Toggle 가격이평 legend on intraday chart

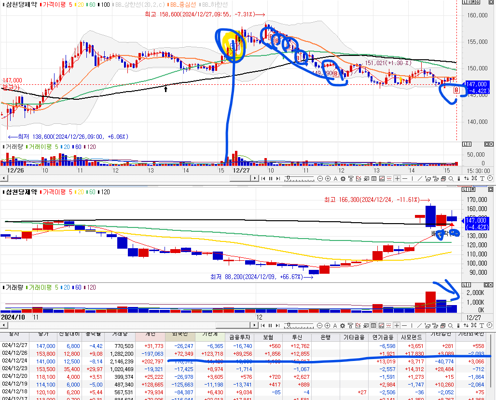54,5
